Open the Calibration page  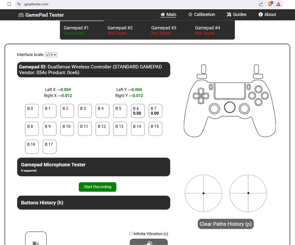point(202,14)
